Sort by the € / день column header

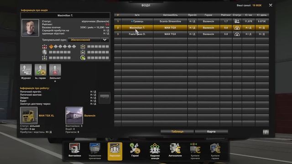[x=262, y=15]
